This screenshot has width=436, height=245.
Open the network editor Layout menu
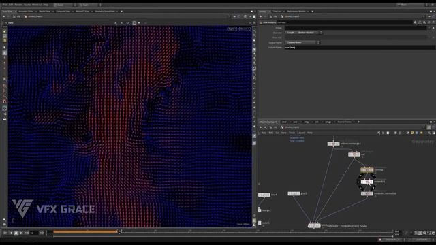click(x=301, y=133)
